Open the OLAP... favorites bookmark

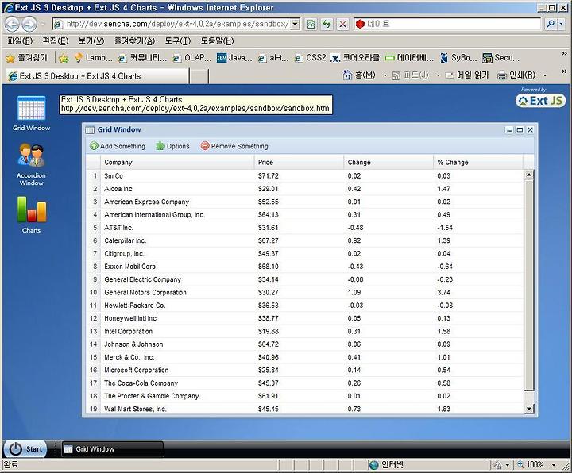192,58
